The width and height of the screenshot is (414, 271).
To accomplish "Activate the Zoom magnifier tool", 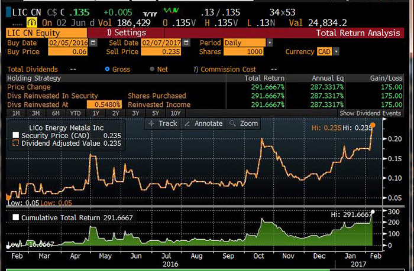I will [244, 123].
